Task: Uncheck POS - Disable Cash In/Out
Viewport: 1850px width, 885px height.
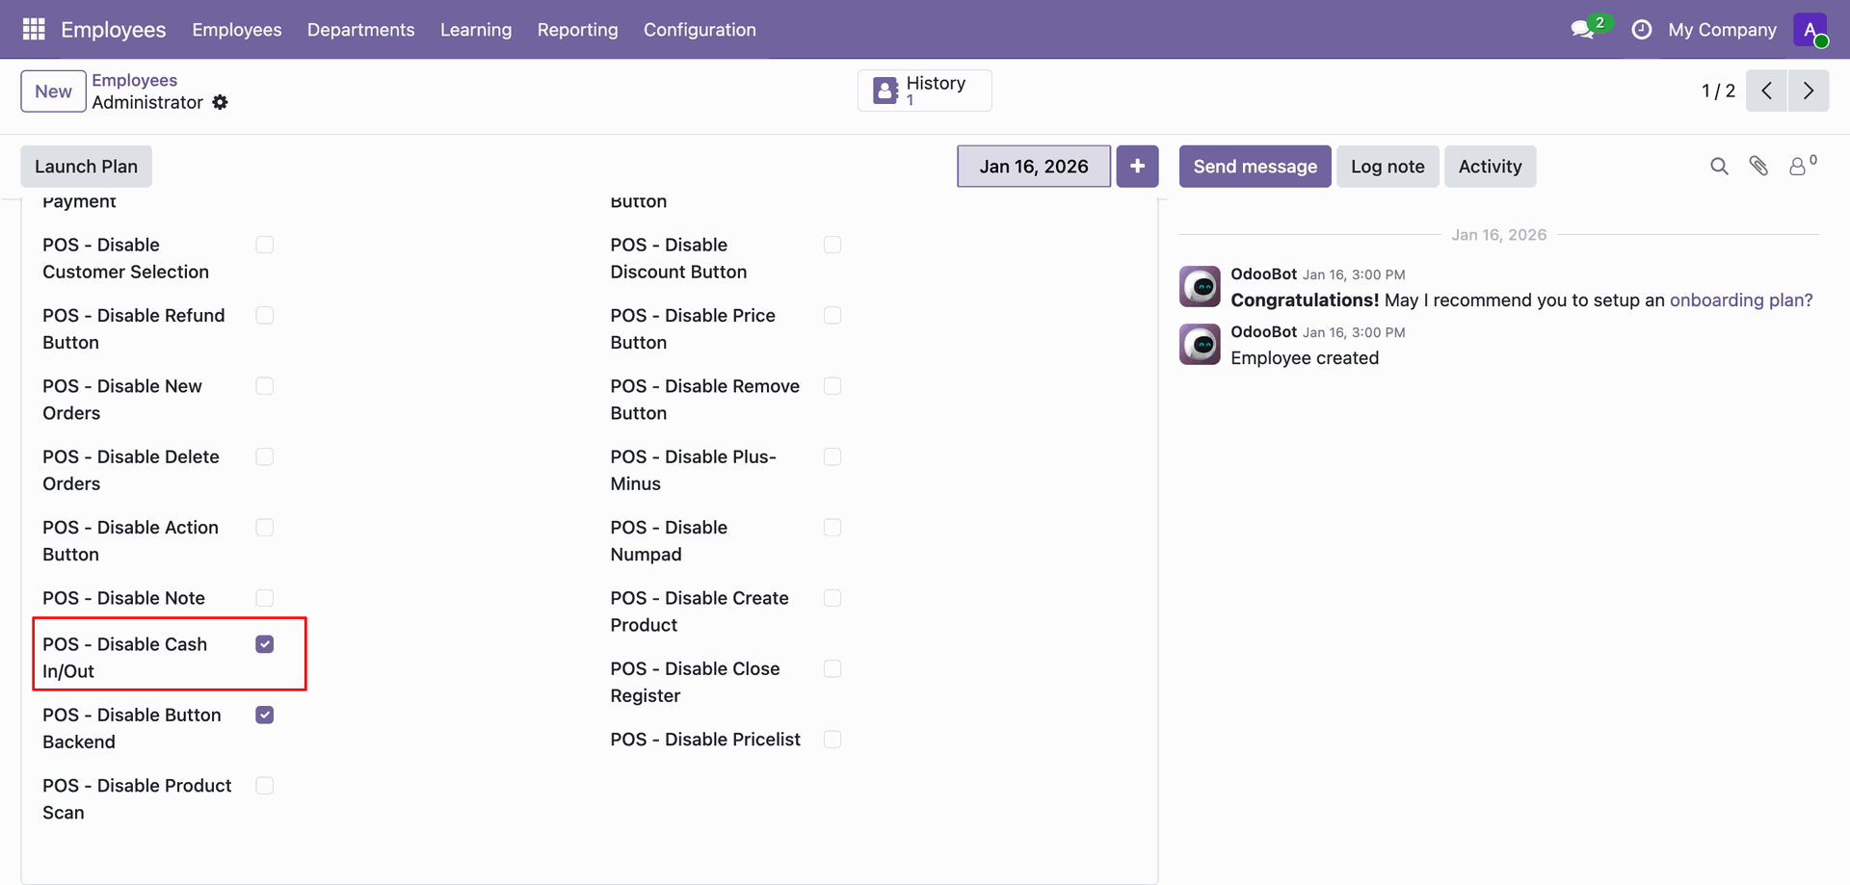Action: click(265, 644)
